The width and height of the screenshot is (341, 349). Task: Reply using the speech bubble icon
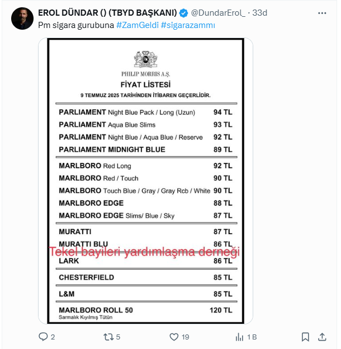click(x=43, y=337)
